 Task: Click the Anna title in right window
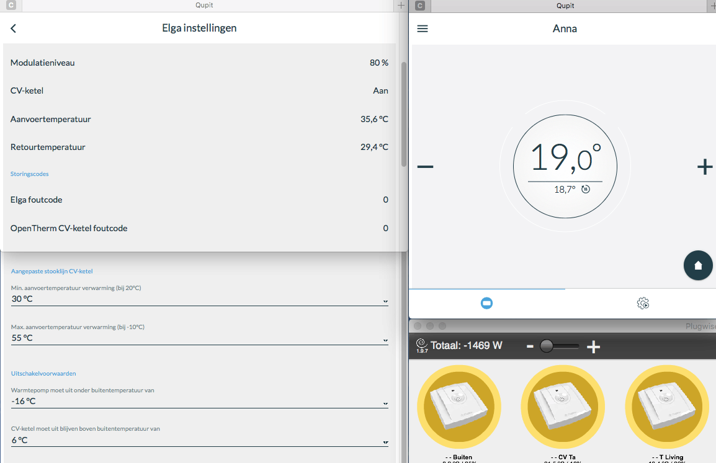click(x=565, y=29)
